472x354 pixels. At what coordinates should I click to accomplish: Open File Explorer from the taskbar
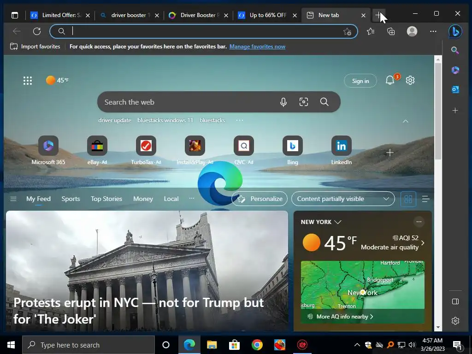212,345
